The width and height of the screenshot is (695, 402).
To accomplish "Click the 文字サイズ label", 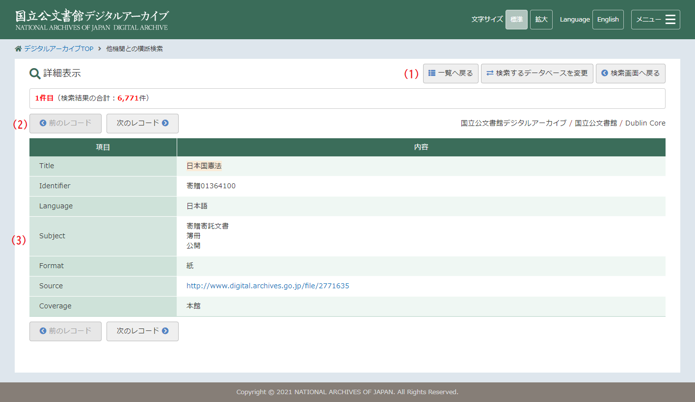I will 487,20.
